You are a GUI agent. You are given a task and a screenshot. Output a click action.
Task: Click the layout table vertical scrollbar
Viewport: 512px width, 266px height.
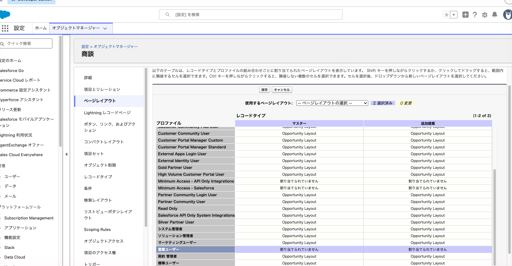pos(495,217)
